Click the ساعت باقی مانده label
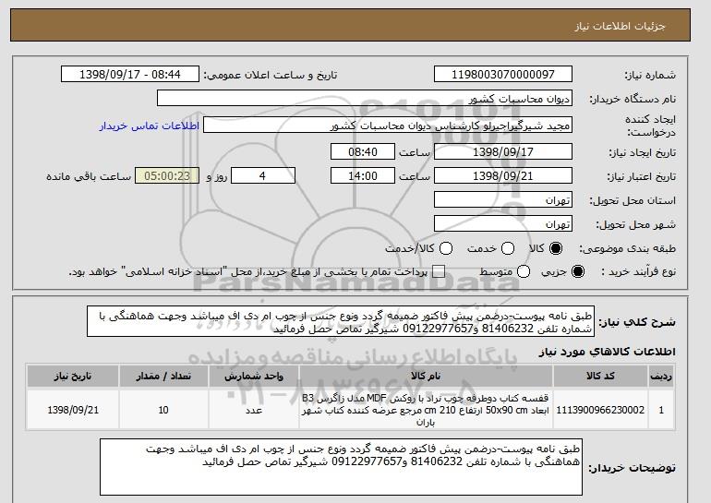Screen dimensions: 711x503 (x=89, y=176)
